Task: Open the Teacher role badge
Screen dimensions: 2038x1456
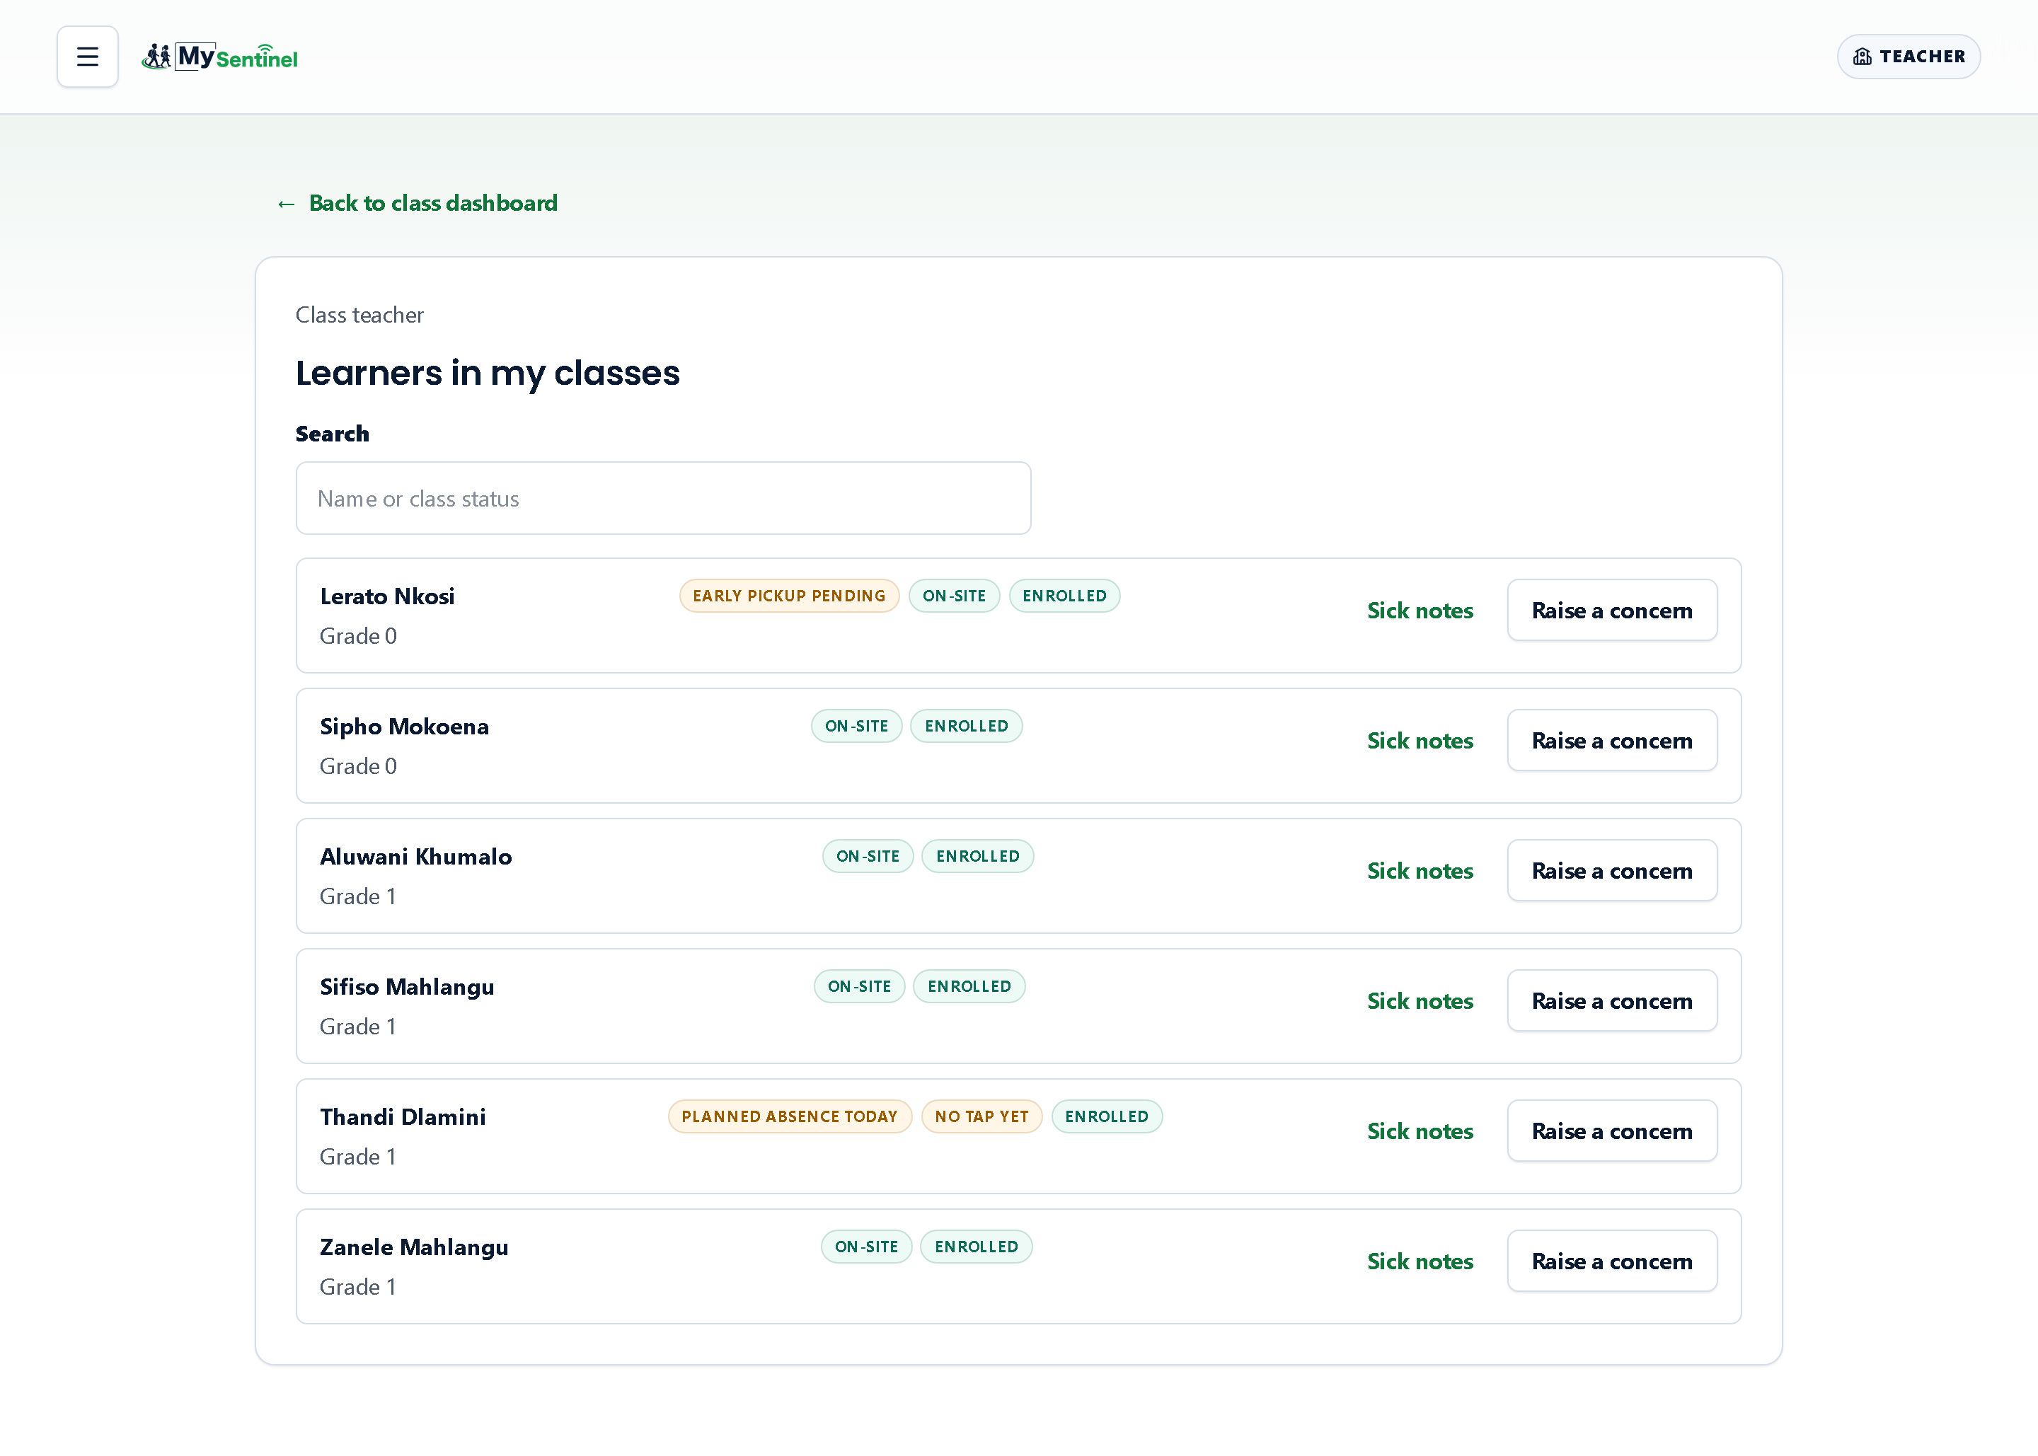Action: tap(1908, 57)
